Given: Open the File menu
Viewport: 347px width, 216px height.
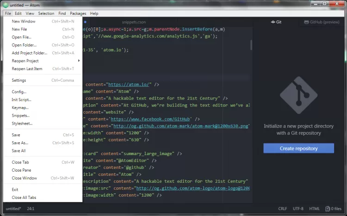Looking at the screenshot, I should point(8,13).
